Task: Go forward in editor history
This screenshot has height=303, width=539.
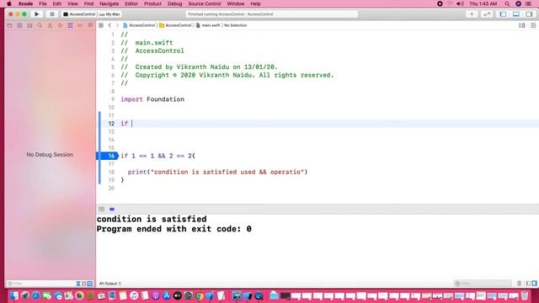Action: [x=117, y=25]
